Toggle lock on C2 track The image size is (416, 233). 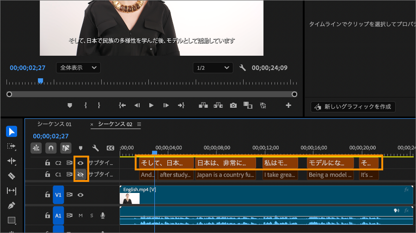tap(48, 163)
